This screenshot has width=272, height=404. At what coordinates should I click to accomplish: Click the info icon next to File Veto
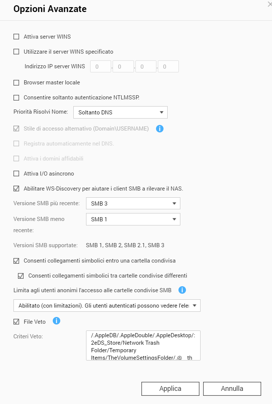click(56, 321)
